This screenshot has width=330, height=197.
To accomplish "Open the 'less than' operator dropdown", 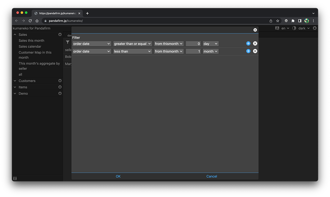I will click(x=132, y=51).
